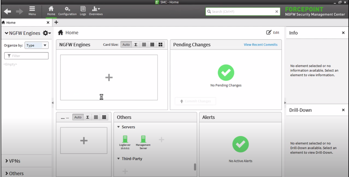Click the No Active Alerts check icon
The image size is (349, 177).
(241, 144)
